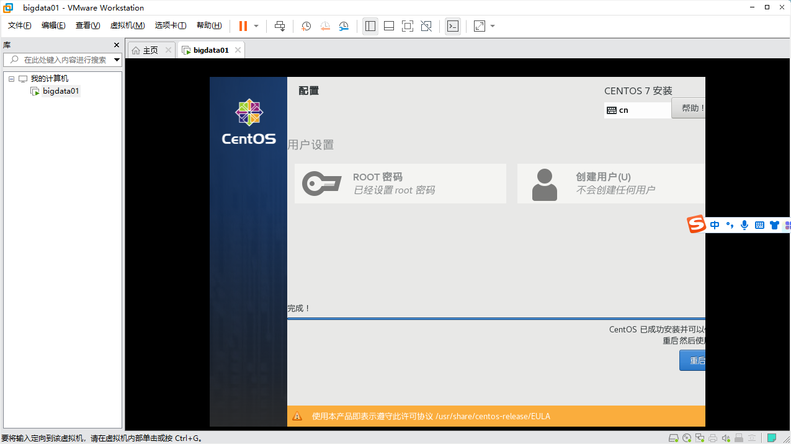Take a snapshot of this virtual machine

coord(306,26)
